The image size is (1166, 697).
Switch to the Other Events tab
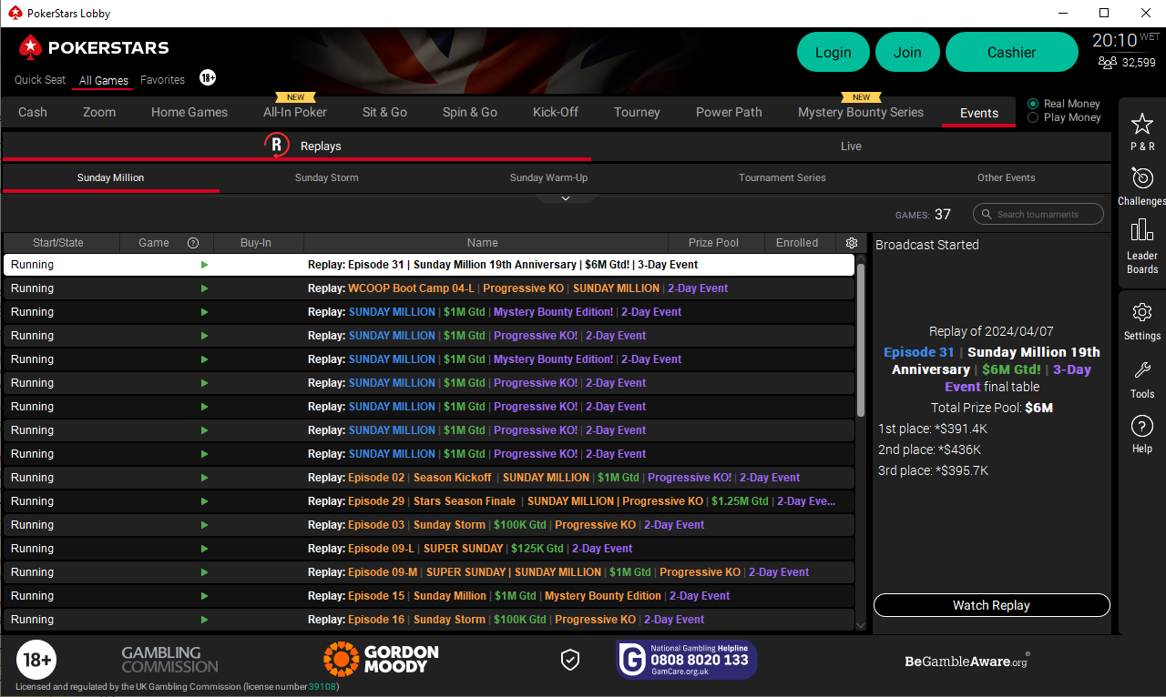coord(1006,177)
